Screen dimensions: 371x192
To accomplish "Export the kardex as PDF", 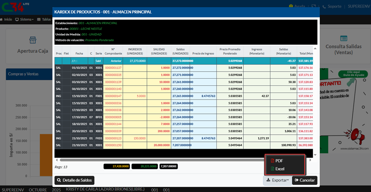I will pos(279,161).
